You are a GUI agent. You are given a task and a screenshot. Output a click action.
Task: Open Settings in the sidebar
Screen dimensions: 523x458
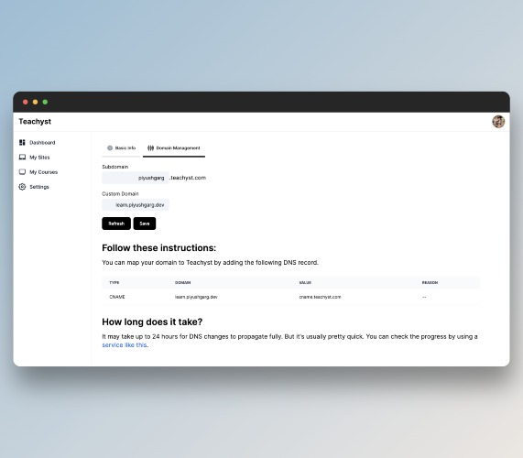[x=39, y=187]
